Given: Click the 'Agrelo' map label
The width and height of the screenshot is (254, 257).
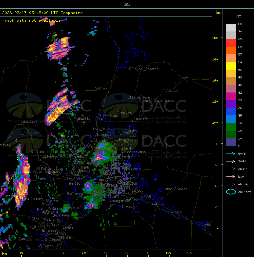Looking at the screenshot, I should tap(74, 183).
